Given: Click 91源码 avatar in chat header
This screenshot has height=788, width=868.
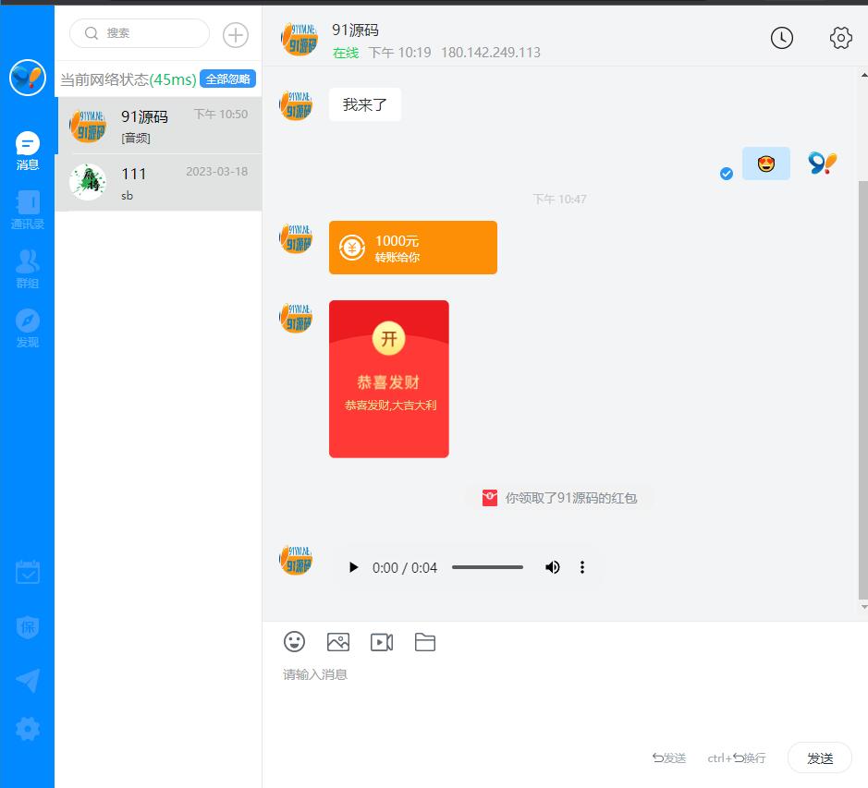Looking at the screenshot, I should tap(299, 39).
